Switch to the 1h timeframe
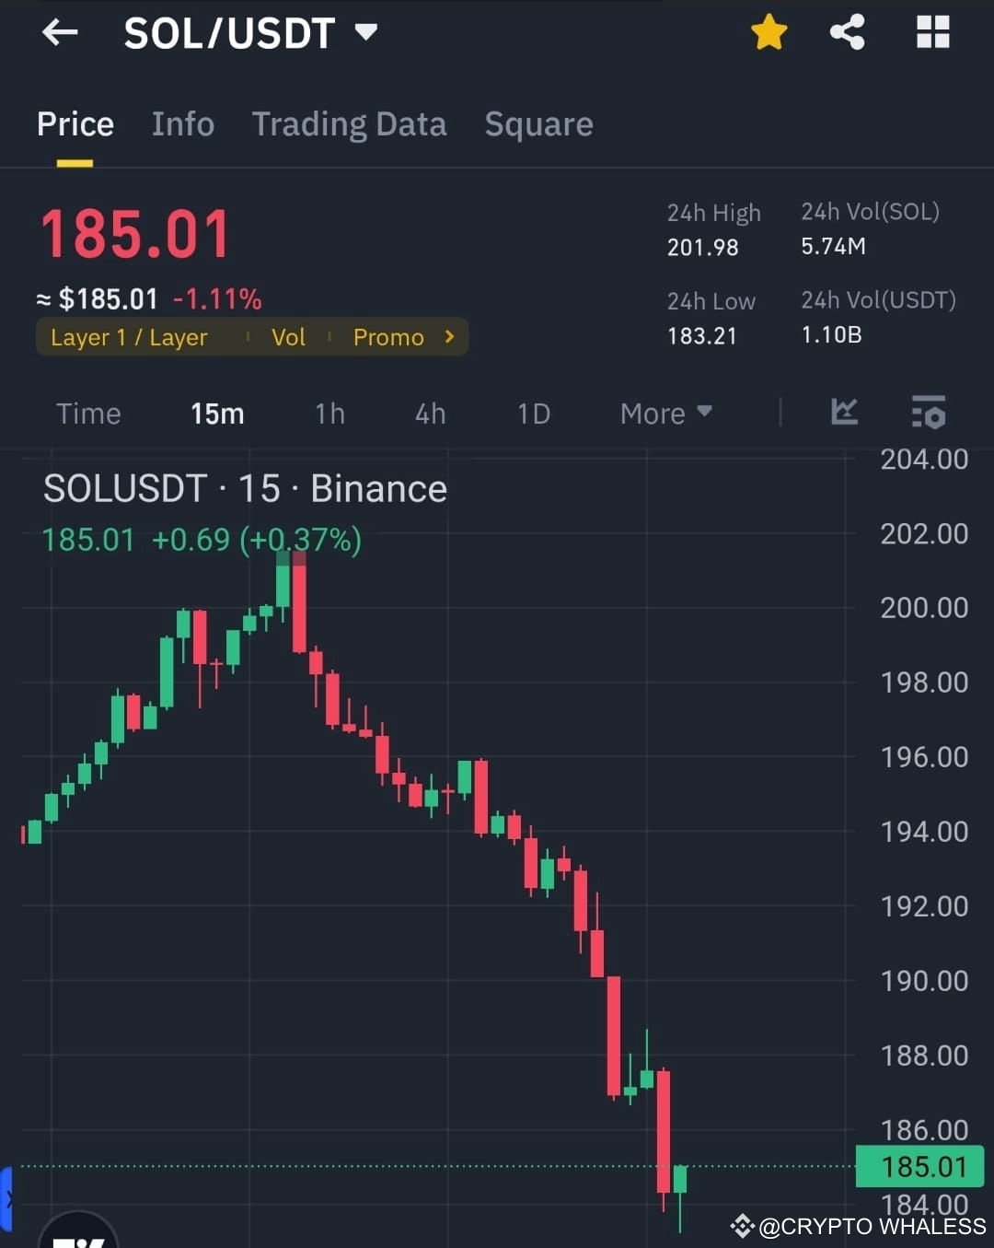 pyautogui.click(x=329, y=414)
